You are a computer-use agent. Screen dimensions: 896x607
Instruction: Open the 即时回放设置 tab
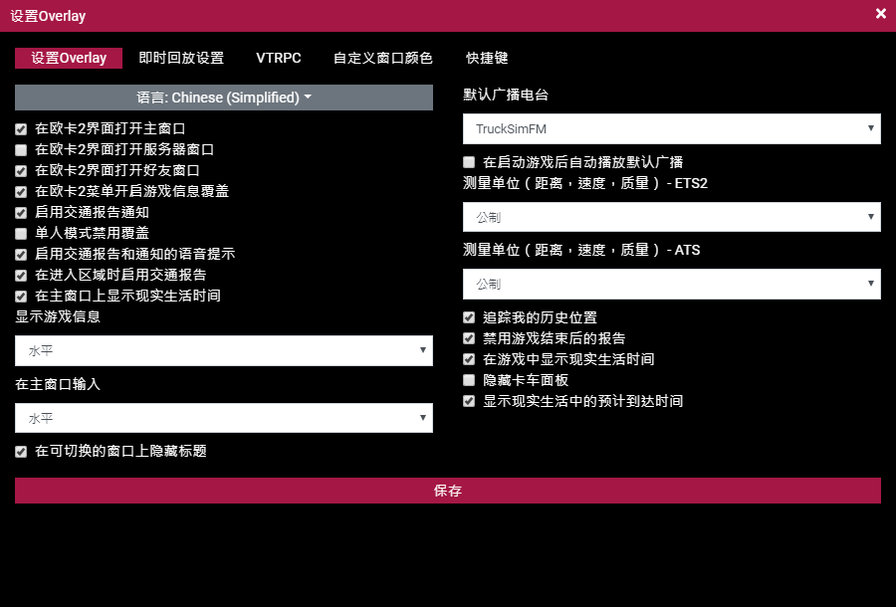pyautogui.click(x=181, y=59)
